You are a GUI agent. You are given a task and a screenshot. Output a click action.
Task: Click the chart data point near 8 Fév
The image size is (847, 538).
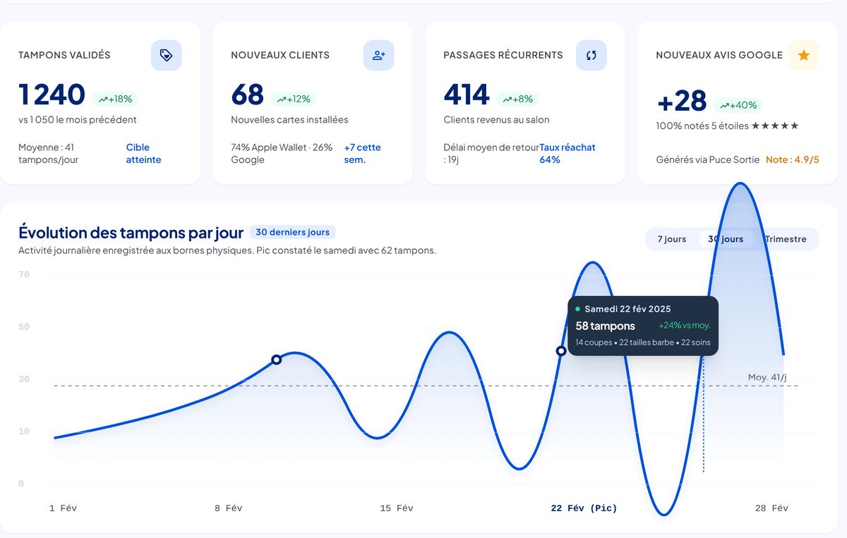click(277, 360)
